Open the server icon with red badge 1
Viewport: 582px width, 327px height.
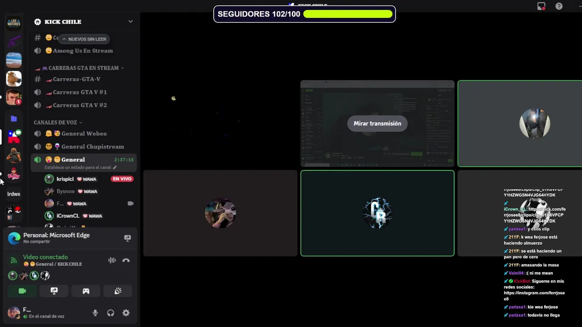[x=14, y=97]
